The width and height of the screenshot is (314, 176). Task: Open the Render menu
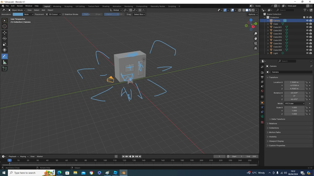pyautogui.click(x=20, y=6)
